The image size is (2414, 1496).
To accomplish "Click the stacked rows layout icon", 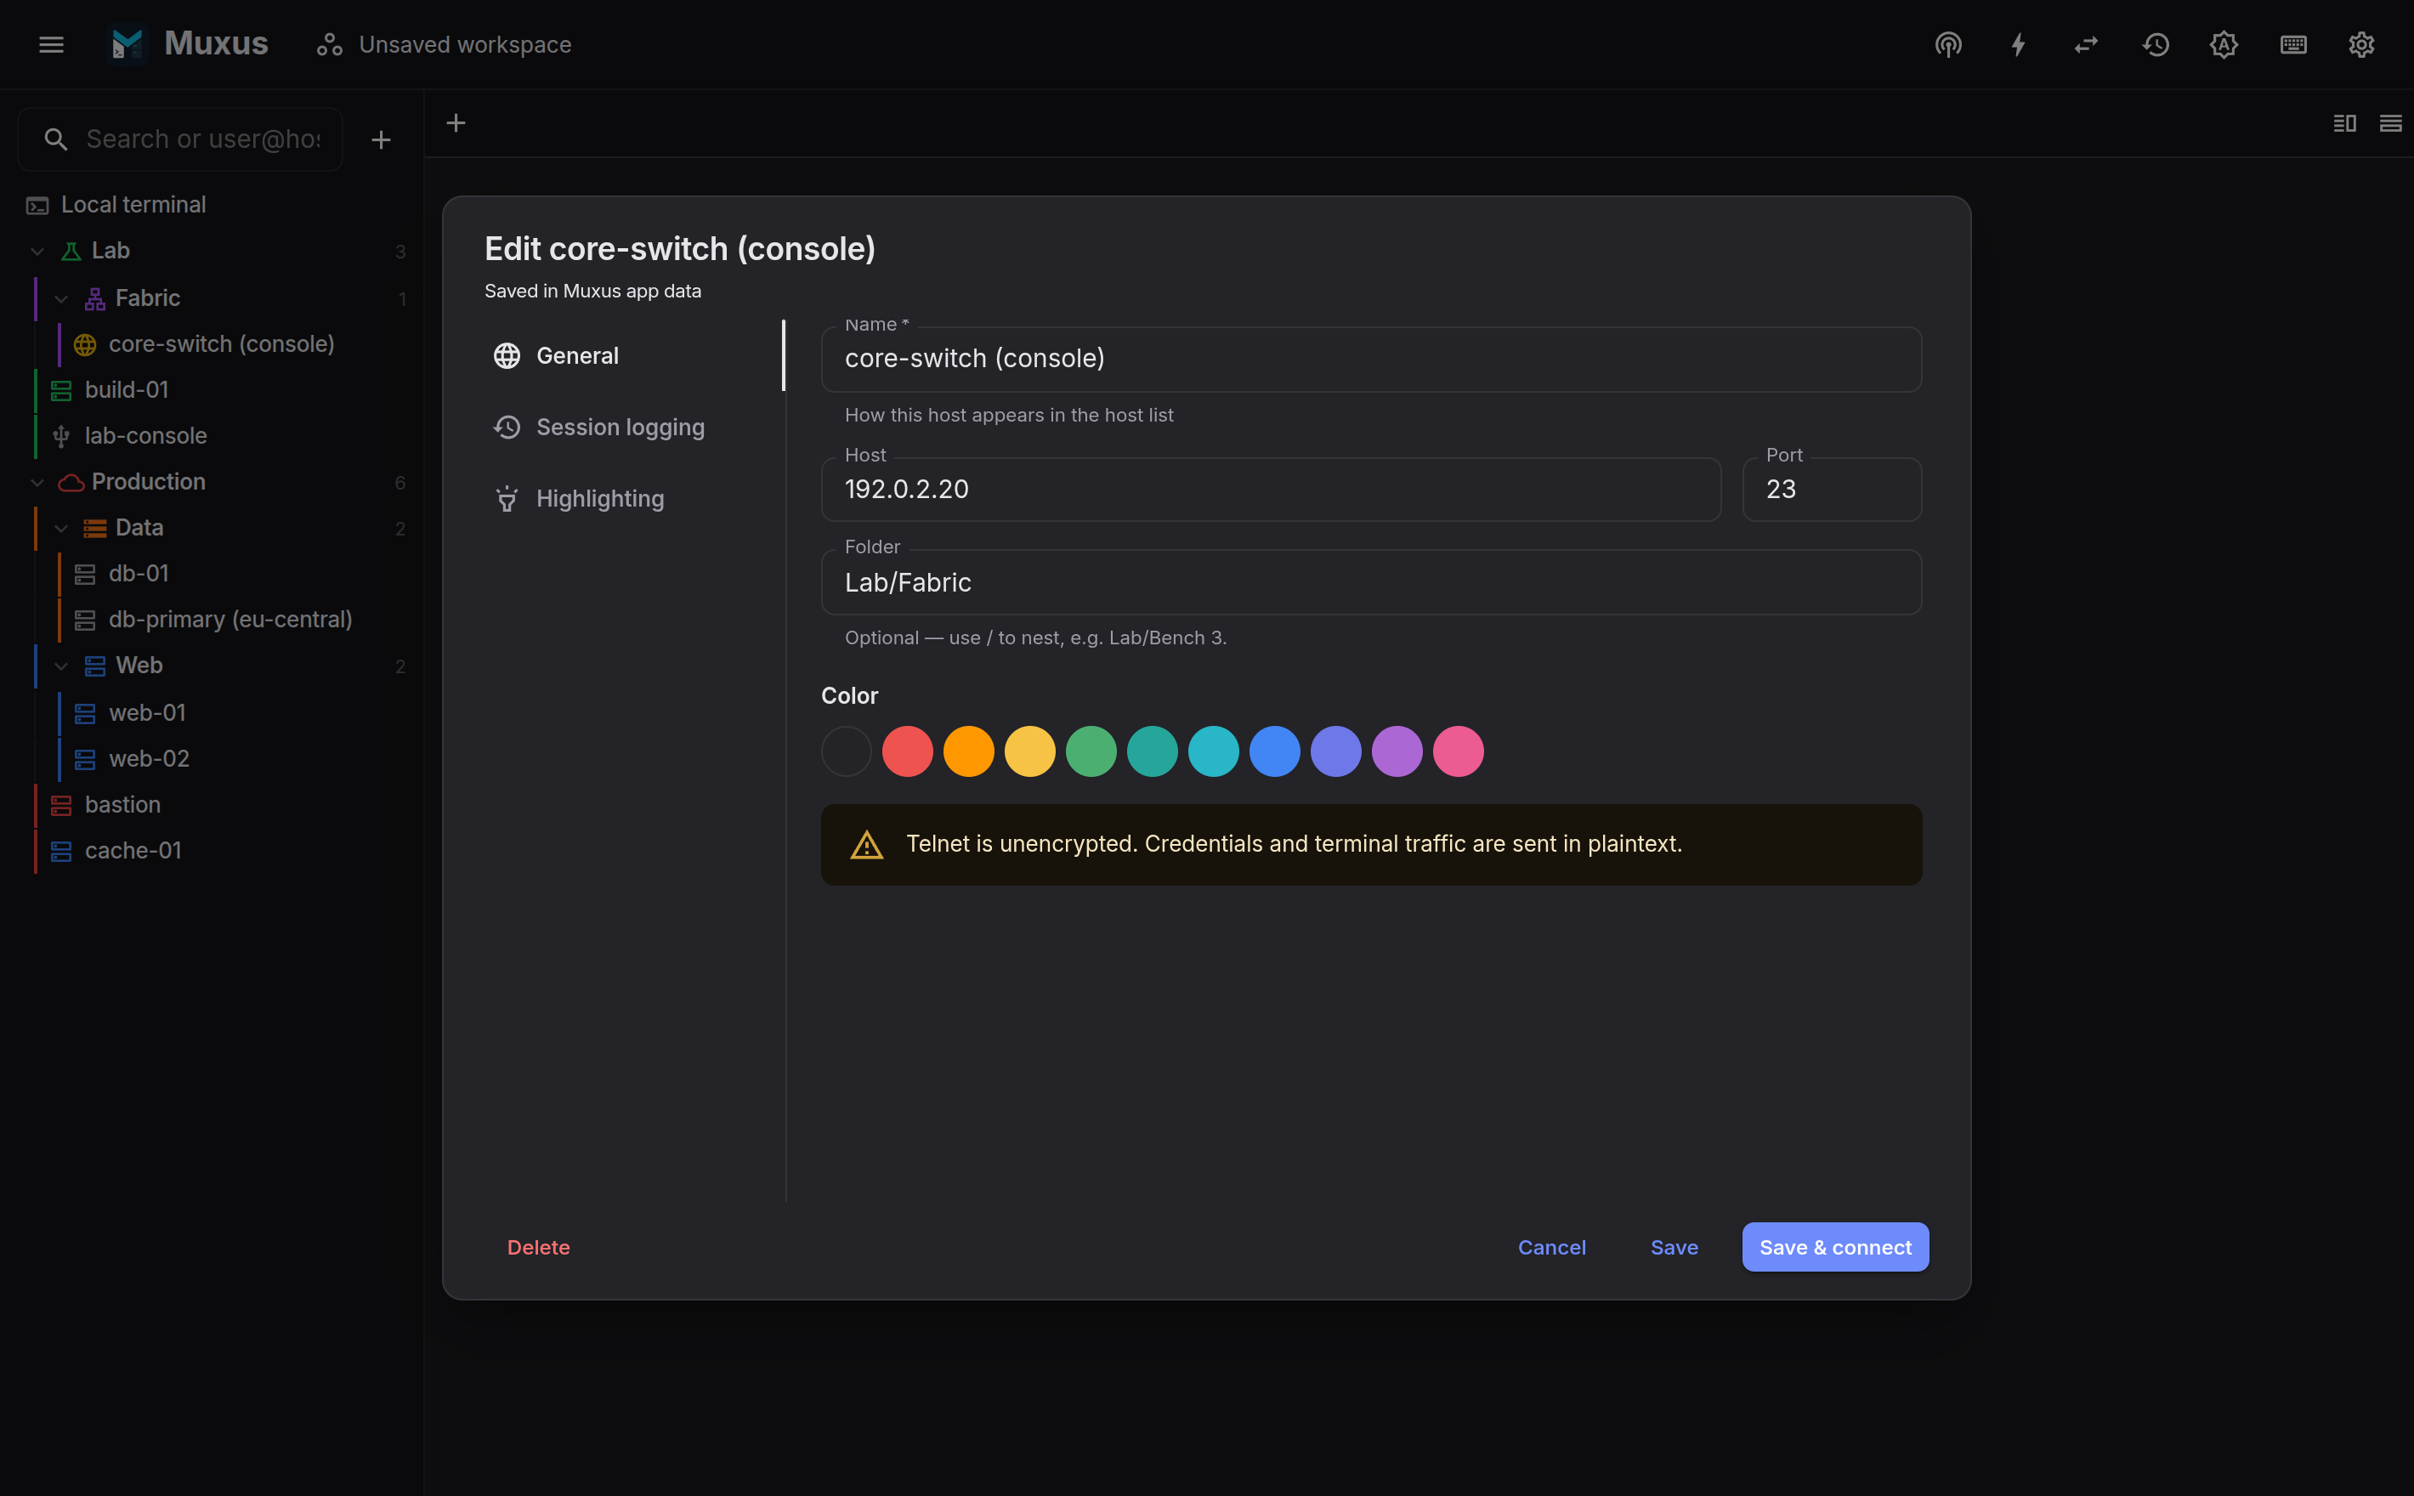I will 2390,124.
